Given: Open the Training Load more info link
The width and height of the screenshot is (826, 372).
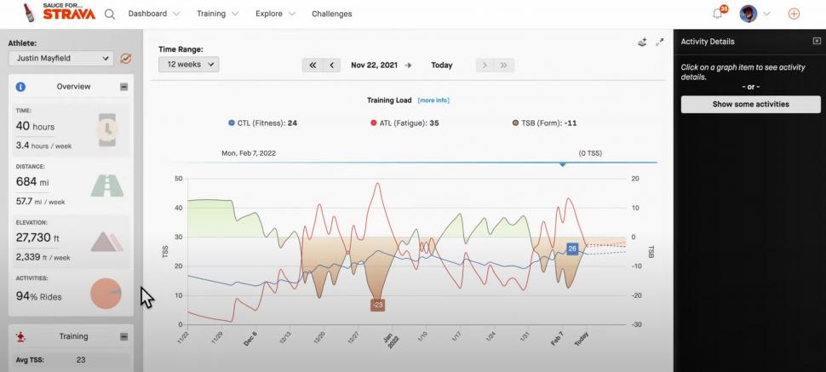Looking at the screenshot, I should [x=433, y=100].
